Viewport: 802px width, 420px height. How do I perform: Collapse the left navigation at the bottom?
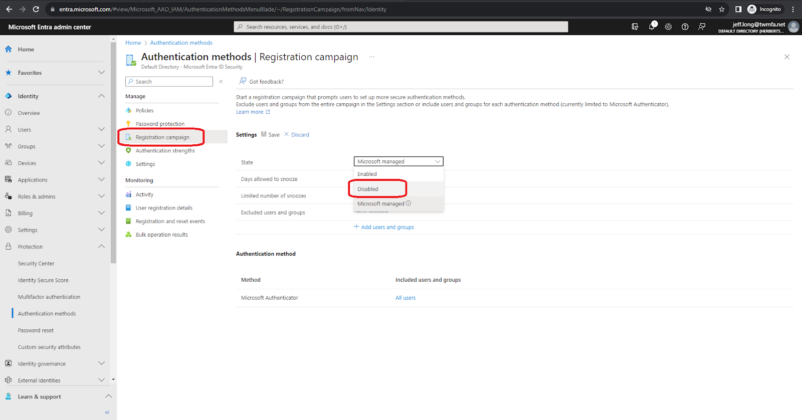tap(107, 412)
